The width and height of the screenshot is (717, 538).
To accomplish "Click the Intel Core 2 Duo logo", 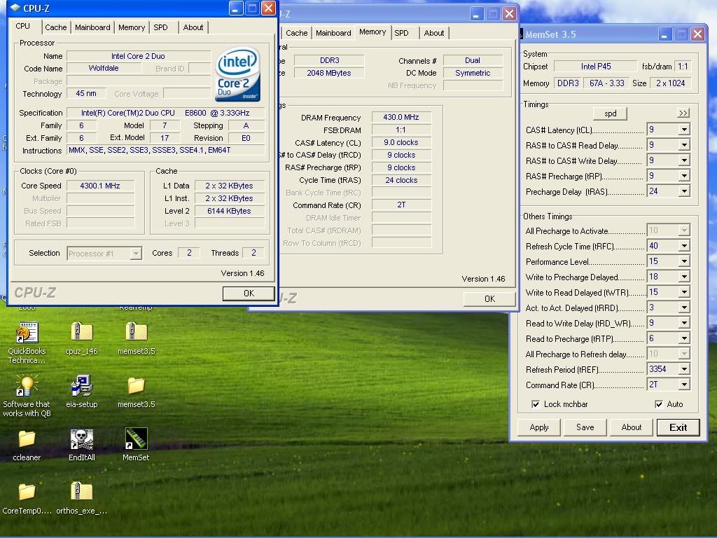I will [238, 74].
